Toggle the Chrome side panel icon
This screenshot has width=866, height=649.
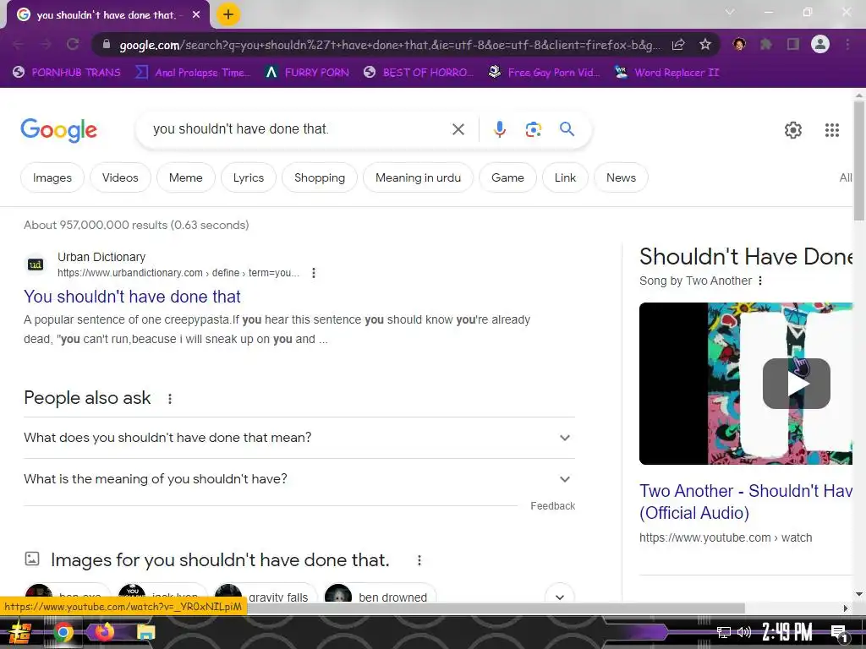tap(793, 44)
